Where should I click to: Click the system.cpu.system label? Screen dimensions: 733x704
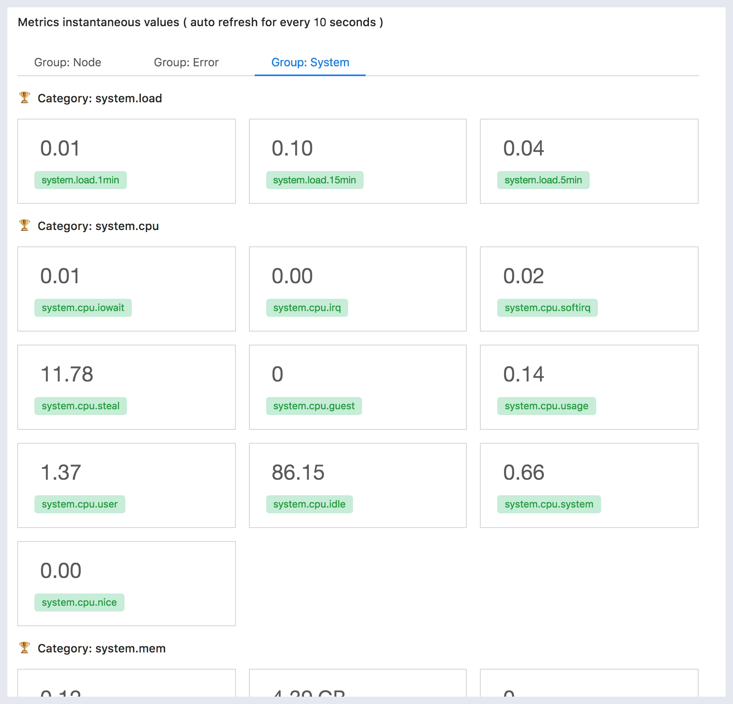coord(549,504)
